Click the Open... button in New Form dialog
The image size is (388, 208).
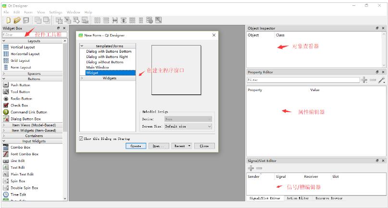(x=159, y=146)
